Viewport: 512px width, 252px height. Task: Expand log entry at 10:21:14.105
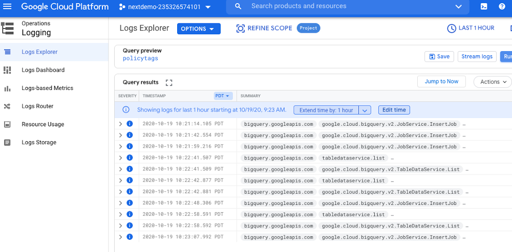[x=120, y=124]
